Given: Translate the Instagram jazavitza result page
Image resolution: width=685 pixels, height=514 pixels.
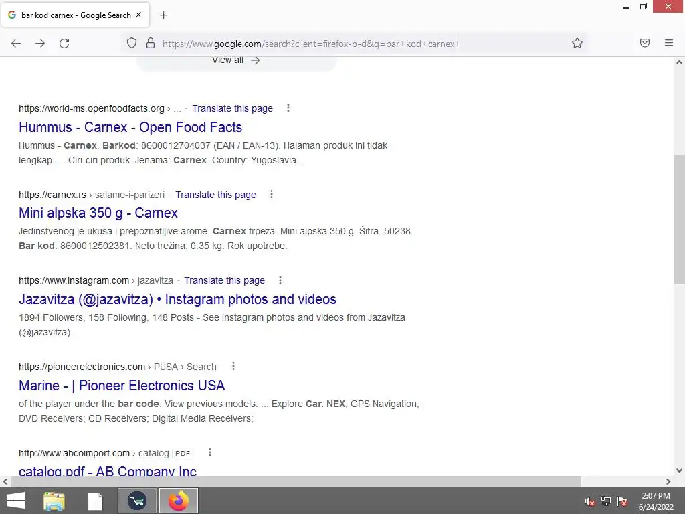Looking at the screenshot, I should [x=225, y=280].
